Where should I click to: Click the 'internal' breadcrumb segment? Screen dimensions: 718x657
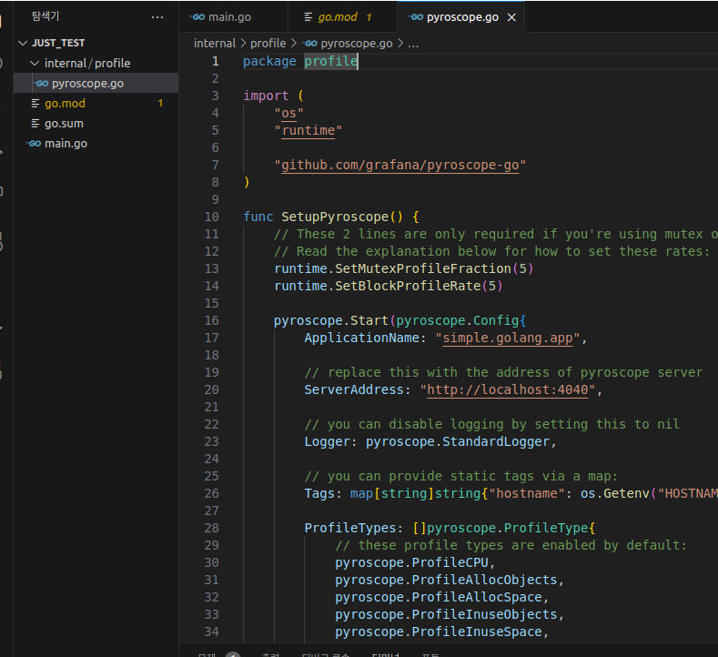tap(215, 43)
